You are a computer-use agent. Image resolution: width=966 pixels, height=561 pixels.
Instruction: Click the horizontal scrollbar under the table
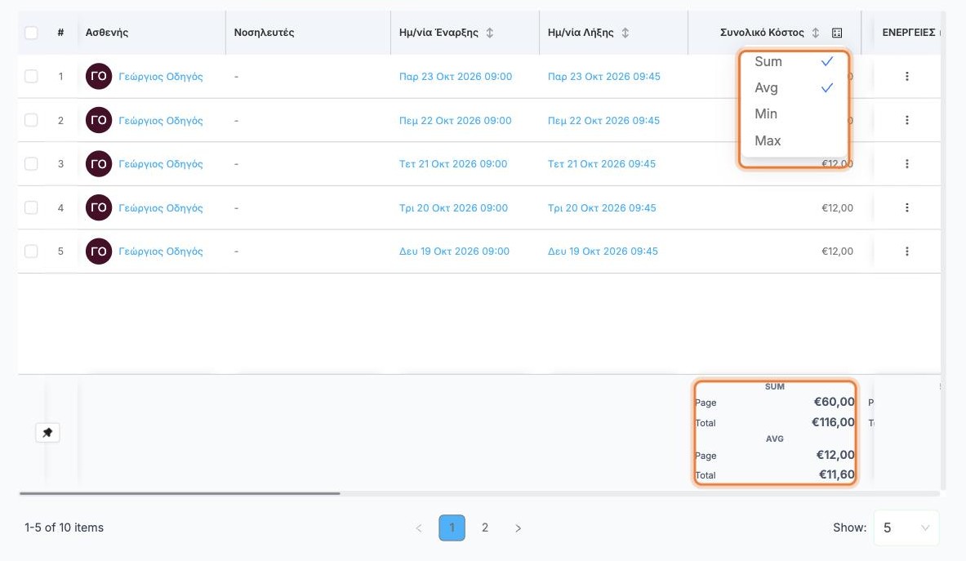180,493
